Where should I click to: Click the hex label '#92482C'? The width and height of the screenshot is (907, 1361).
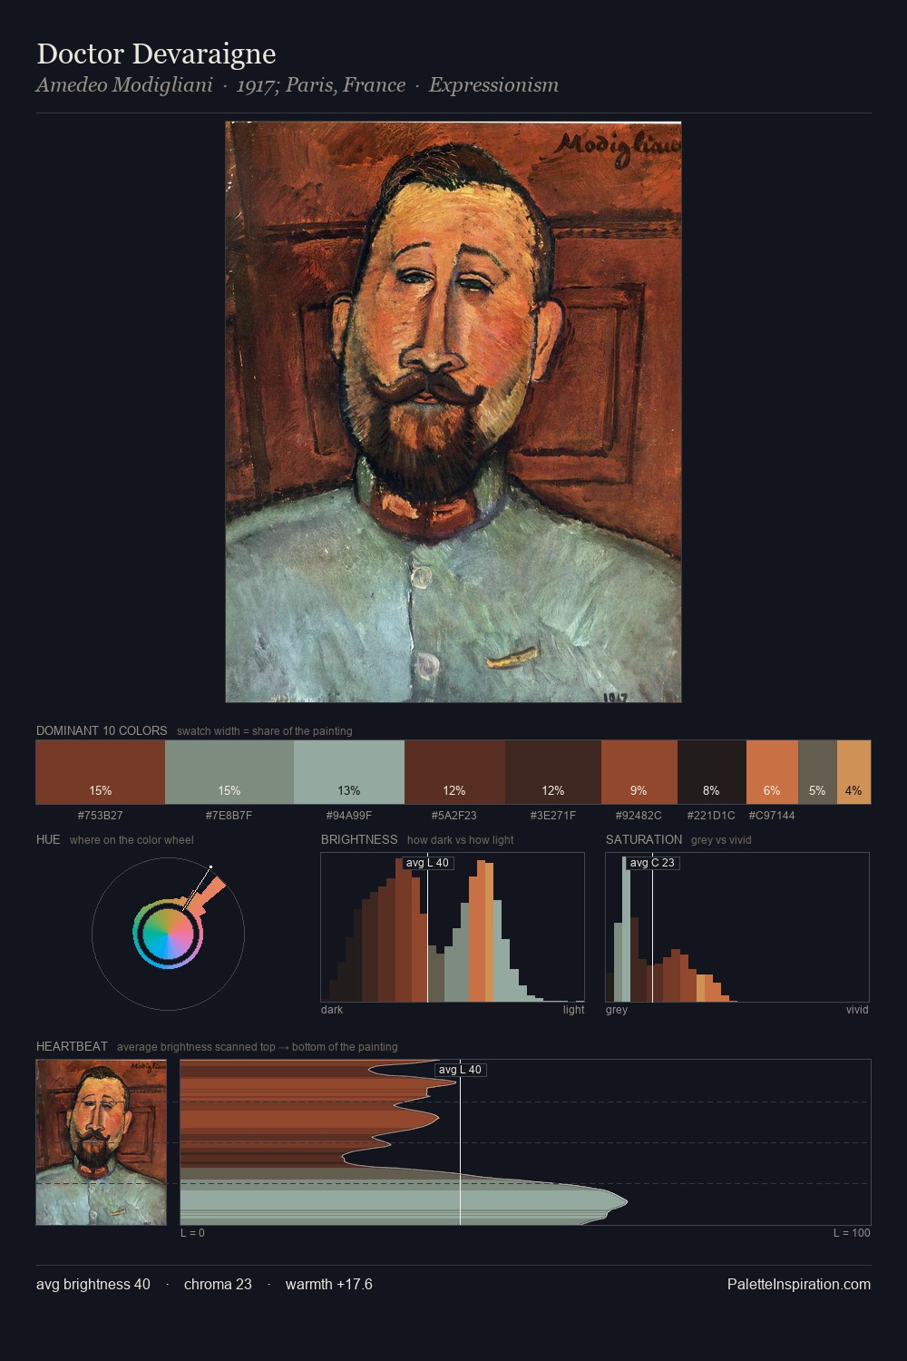click(x=639, y=816)
